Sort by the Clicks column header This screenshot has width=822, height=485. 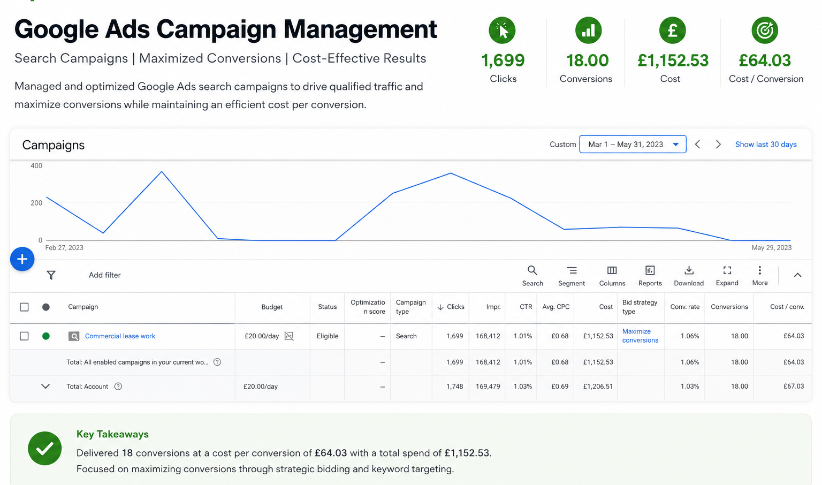click(x=451, y=307)
